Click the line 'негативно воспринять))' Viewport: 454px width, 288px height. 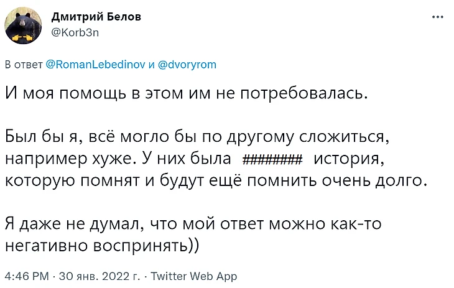[102, 246]
